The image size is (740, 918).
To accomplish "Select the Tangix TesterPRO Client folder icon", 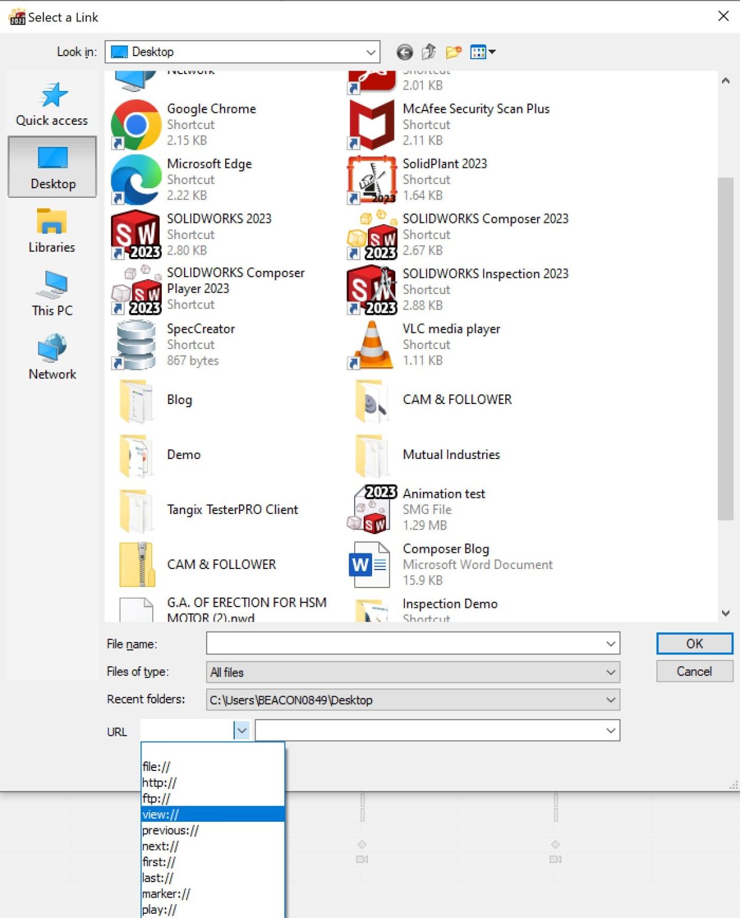I will coord(136,510).
